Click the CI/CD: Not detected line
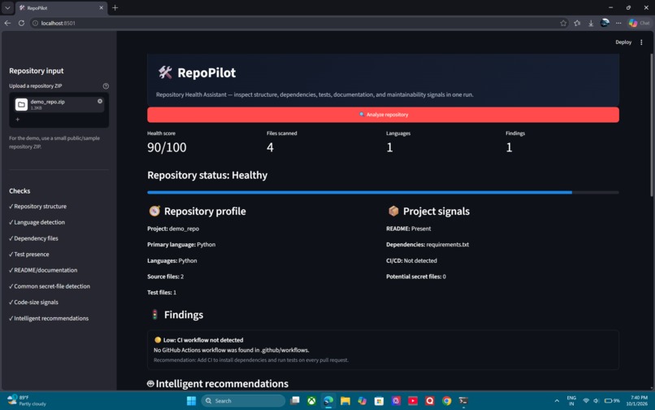The image size is (655, 410). point(411,260)
